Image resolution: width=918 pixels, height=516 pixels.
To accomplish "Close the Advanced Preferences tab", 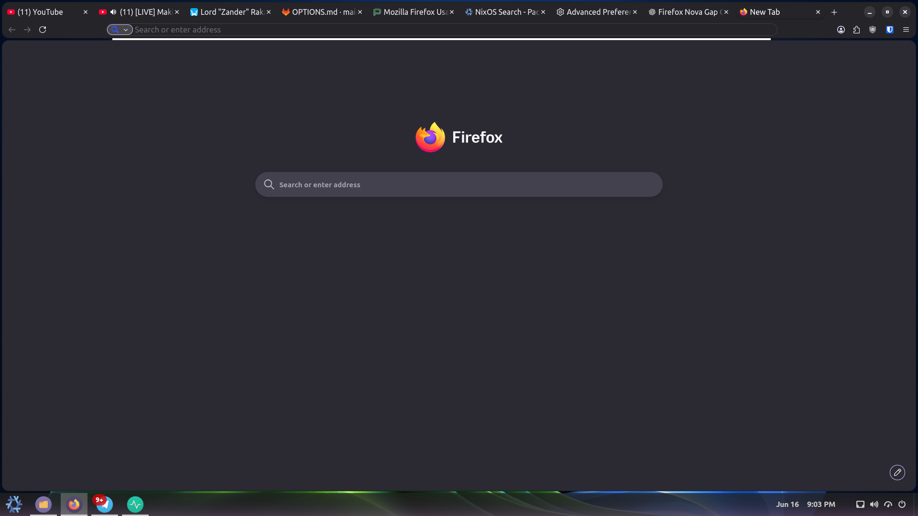I will 635,12.
